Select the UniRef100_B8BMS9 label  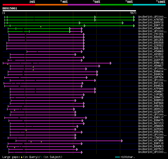pos(151,100)
